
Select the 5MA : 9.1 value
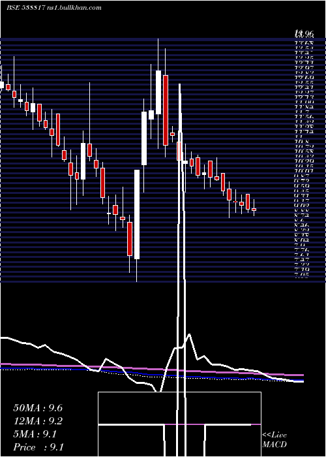click(35, 434)
